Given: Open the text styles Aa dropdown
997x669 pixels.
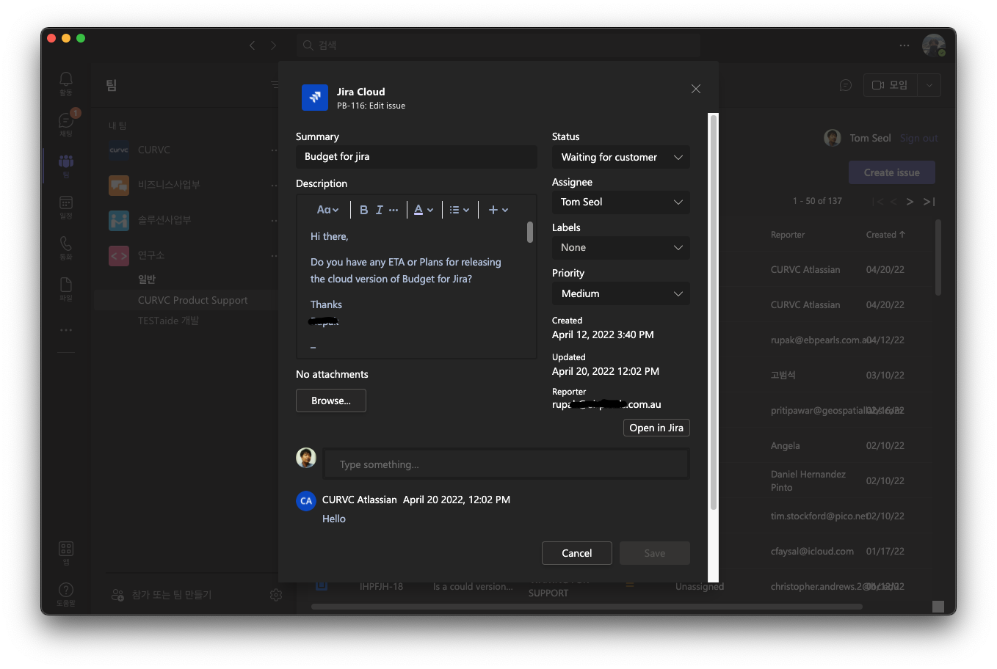Looking at the screenshot, I should [327, 210].
